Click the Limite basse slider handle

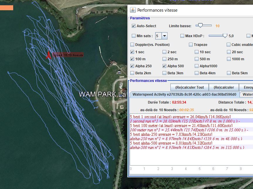coord(200,26)
